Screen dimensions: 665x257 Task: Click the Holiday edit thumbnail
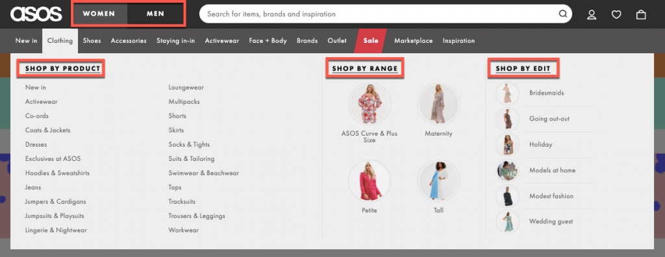tap(508, 145)
